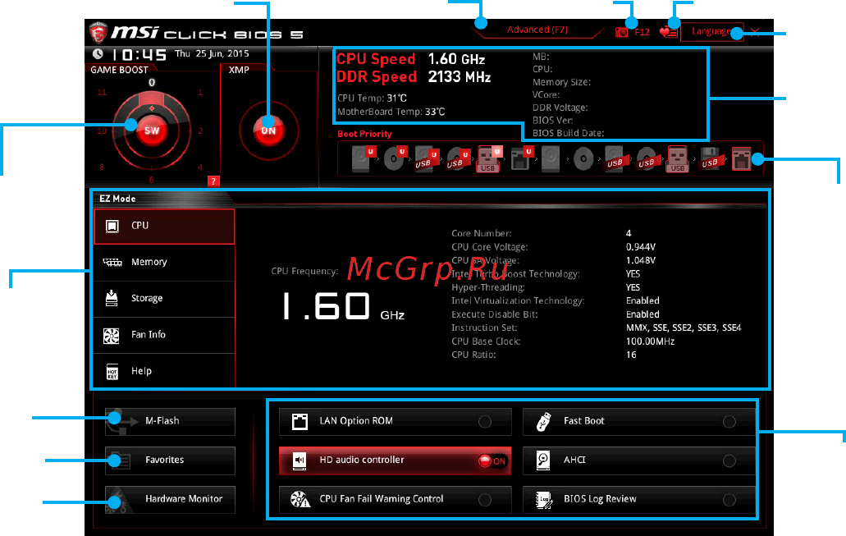Screen dimensions: 846x536
Task: Select the USB floppy boot device
Action: tap(710, 158)
